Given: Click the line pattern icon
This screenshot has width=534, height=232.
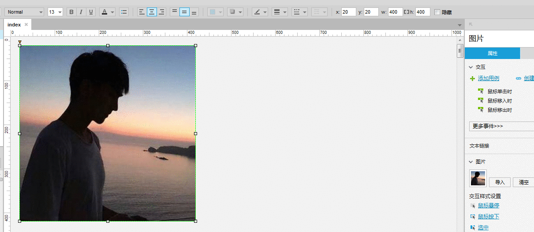Looking at the screenshot, I should [x=297, y=12].
